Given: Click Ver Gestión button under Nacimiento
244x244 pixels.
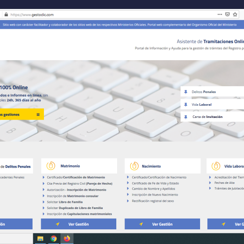Looking at the screenshot, I should [x=162, y=224].
